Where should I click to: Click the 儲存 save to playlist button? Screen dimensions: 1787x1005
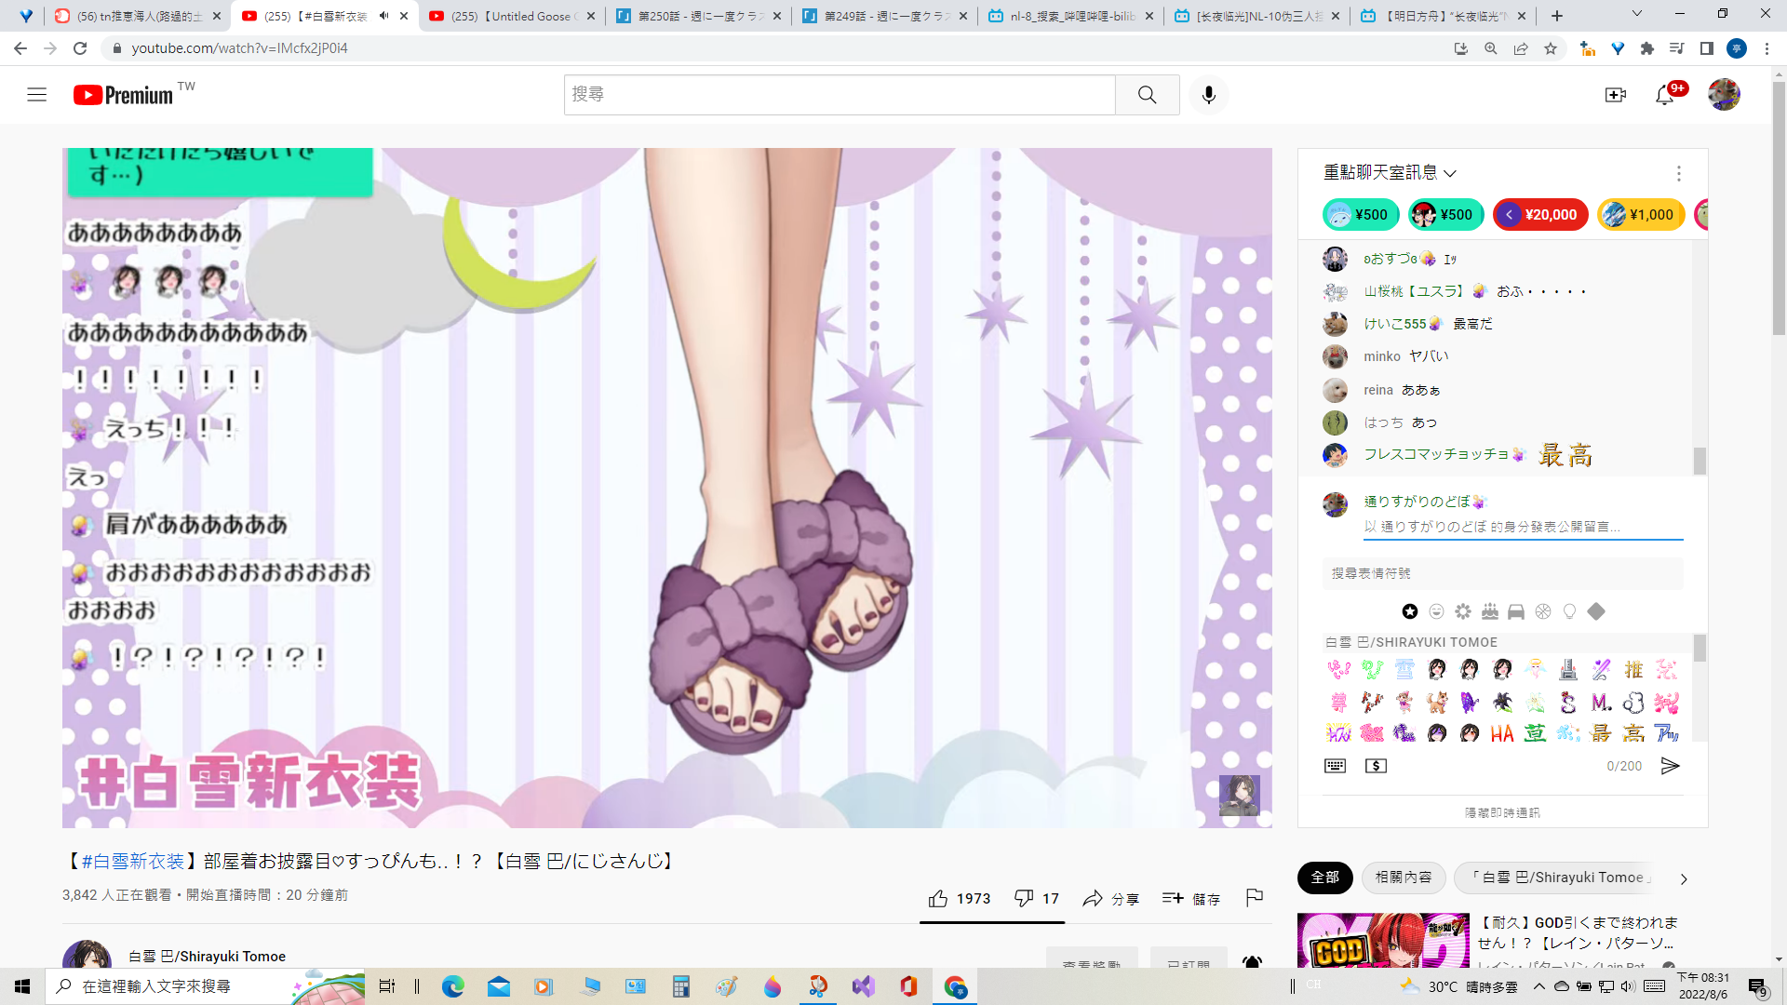pyautogui.click(x=1190, y=899)
